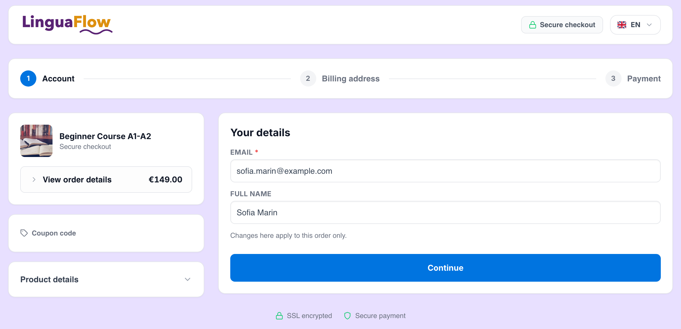Click the UK flag icon
This screenshot has height=329, width=681.
pos(622,25)
